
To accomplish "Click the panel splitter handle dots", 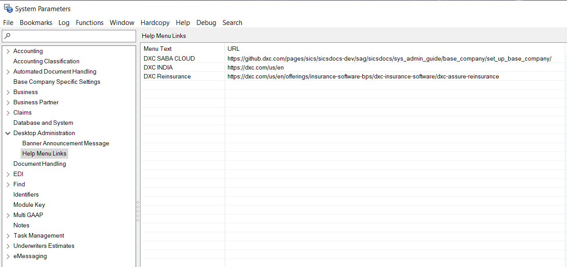I will pyautogui.click(x=138, y=211).
